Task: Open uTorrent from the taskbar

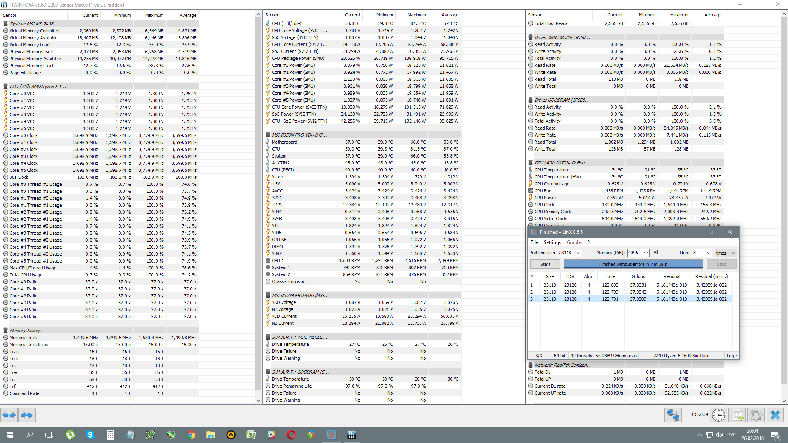Action: pos(70,435)
